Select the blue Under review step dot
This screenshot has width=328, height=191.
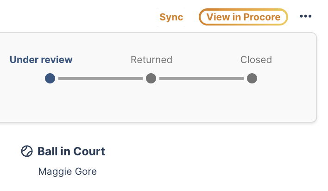point(50,78)
